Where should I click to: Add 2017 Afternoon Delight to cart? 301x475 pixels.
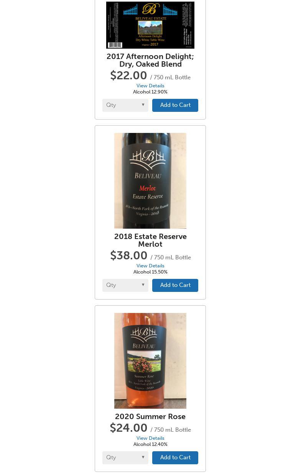175,105
